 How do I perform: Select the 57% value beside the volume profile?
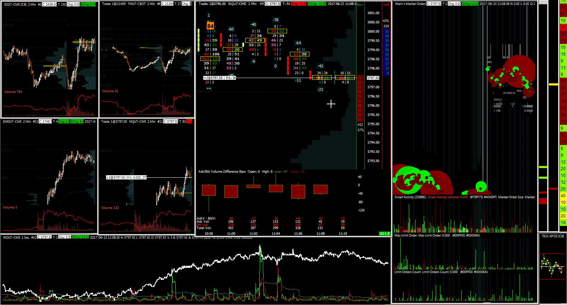point(360,130)
